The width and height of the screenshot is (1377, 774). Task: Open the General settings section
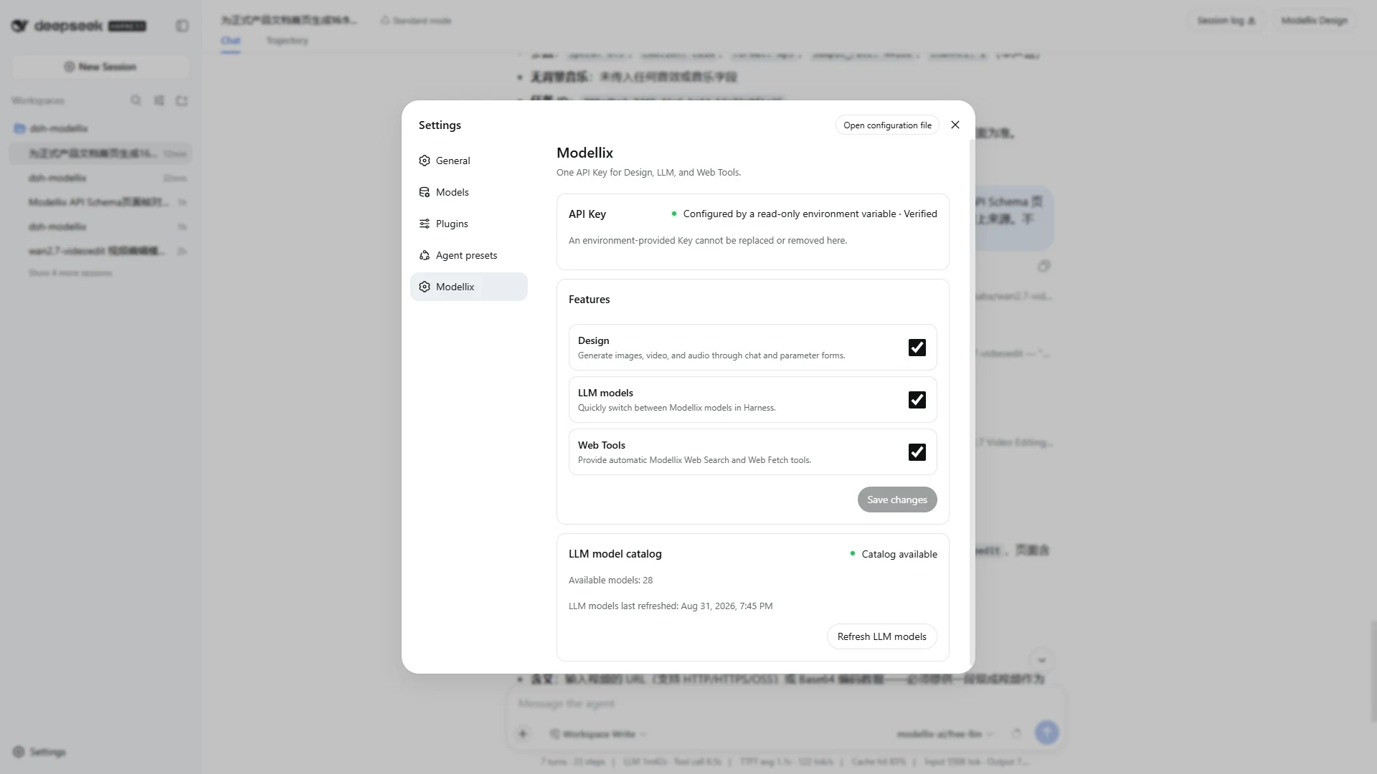(468, 161)
